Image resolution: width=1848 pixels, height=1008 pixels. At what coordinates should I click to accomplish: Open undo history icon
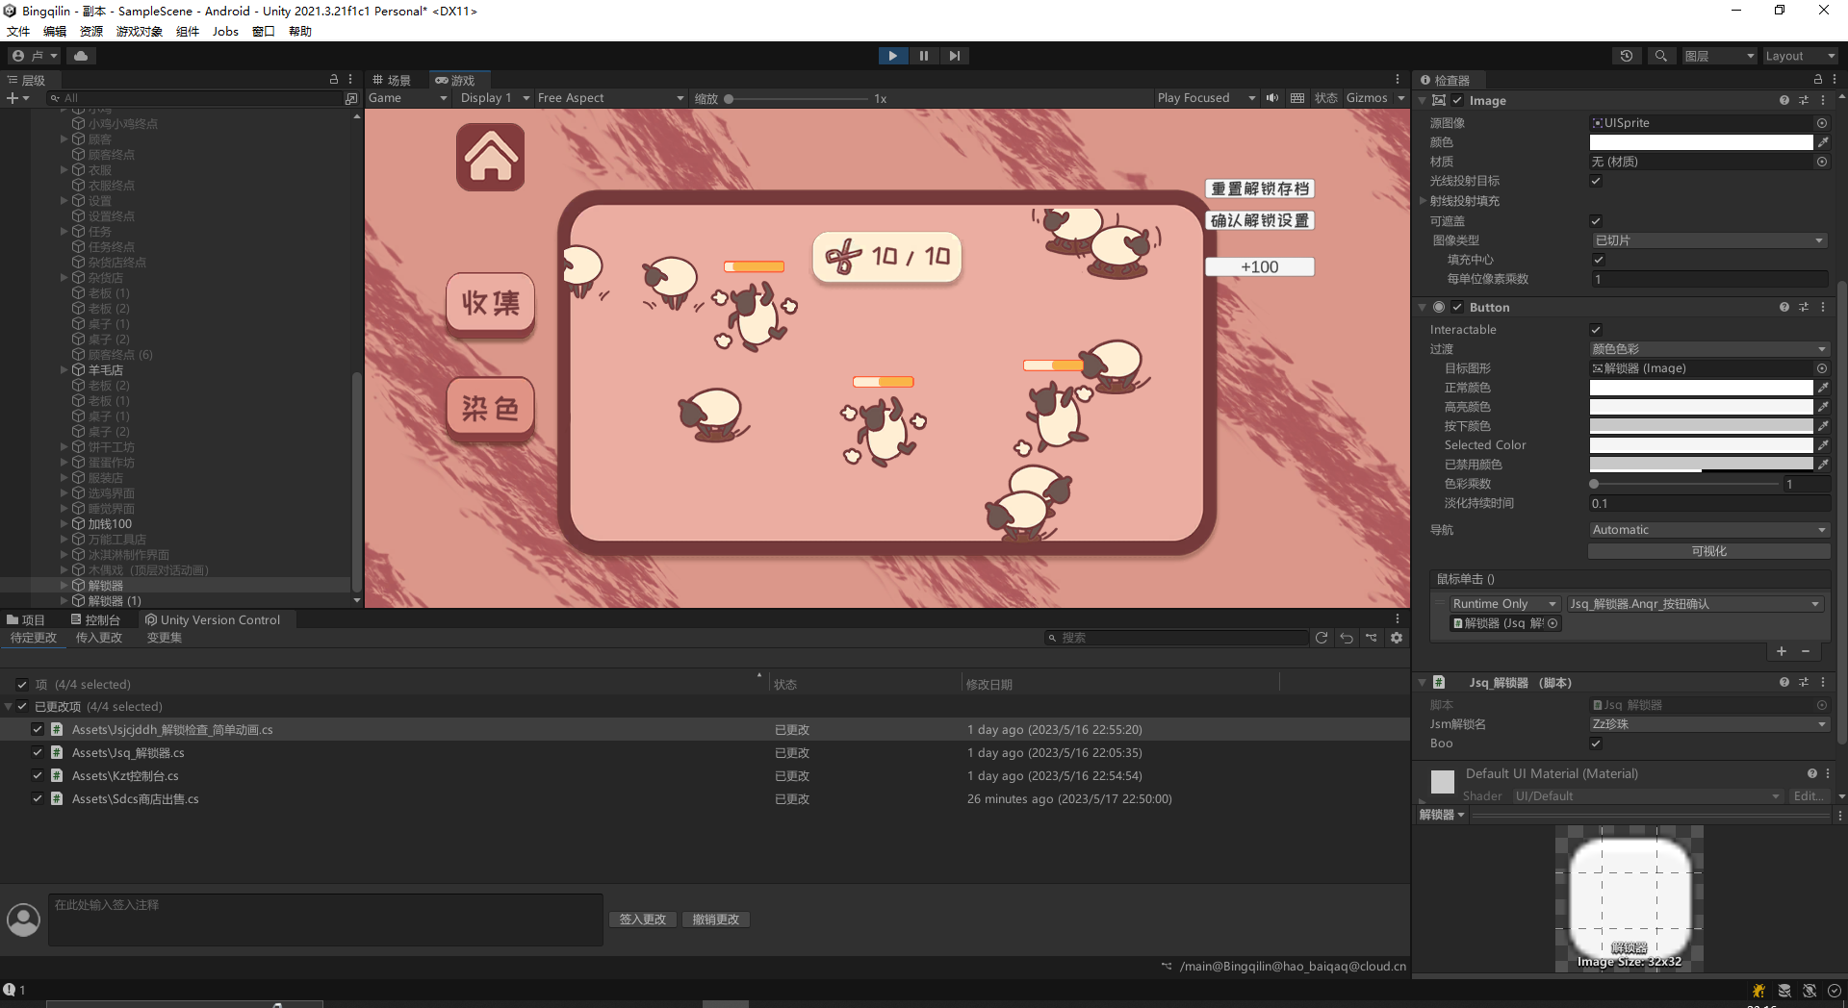(x=1627, y=56)
